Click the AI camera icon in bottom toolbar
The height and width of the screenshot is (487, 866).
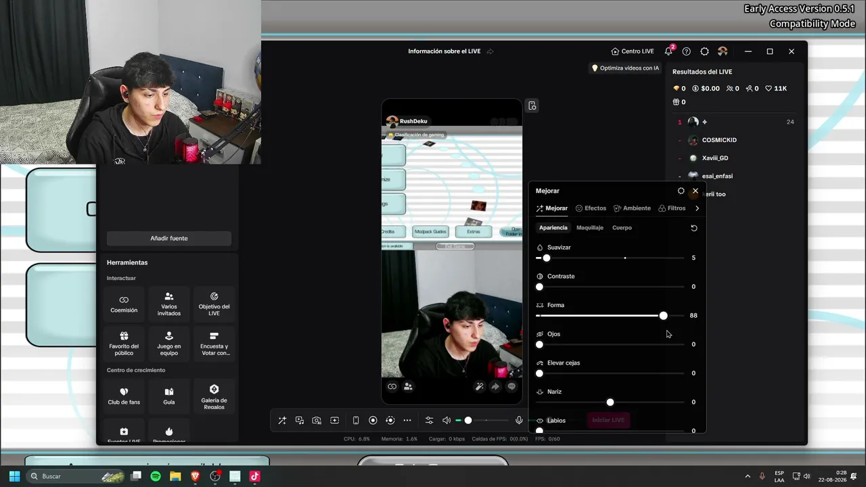pos(317,420)
